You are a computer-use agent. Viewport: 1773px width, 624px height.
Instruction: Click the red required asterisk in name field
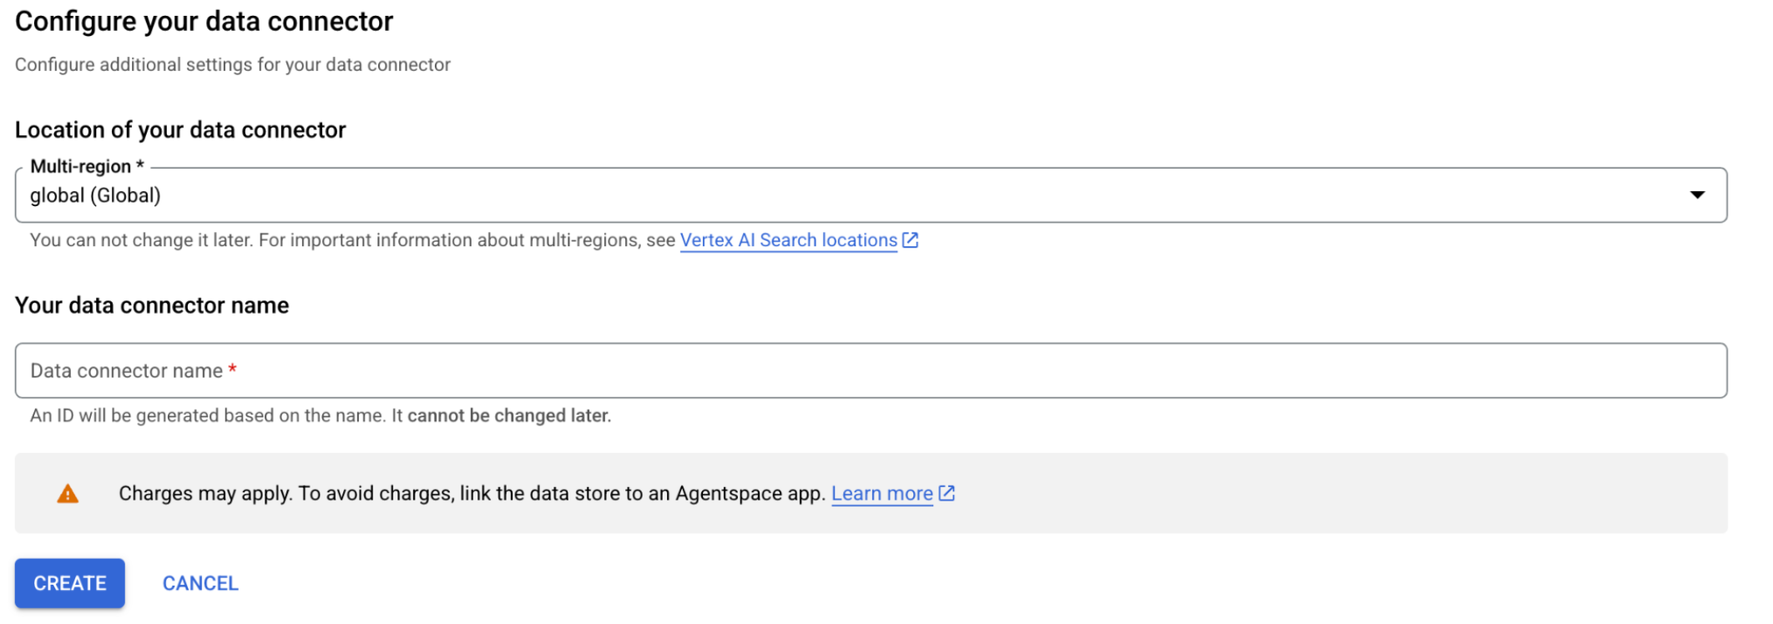click(233, 369)
